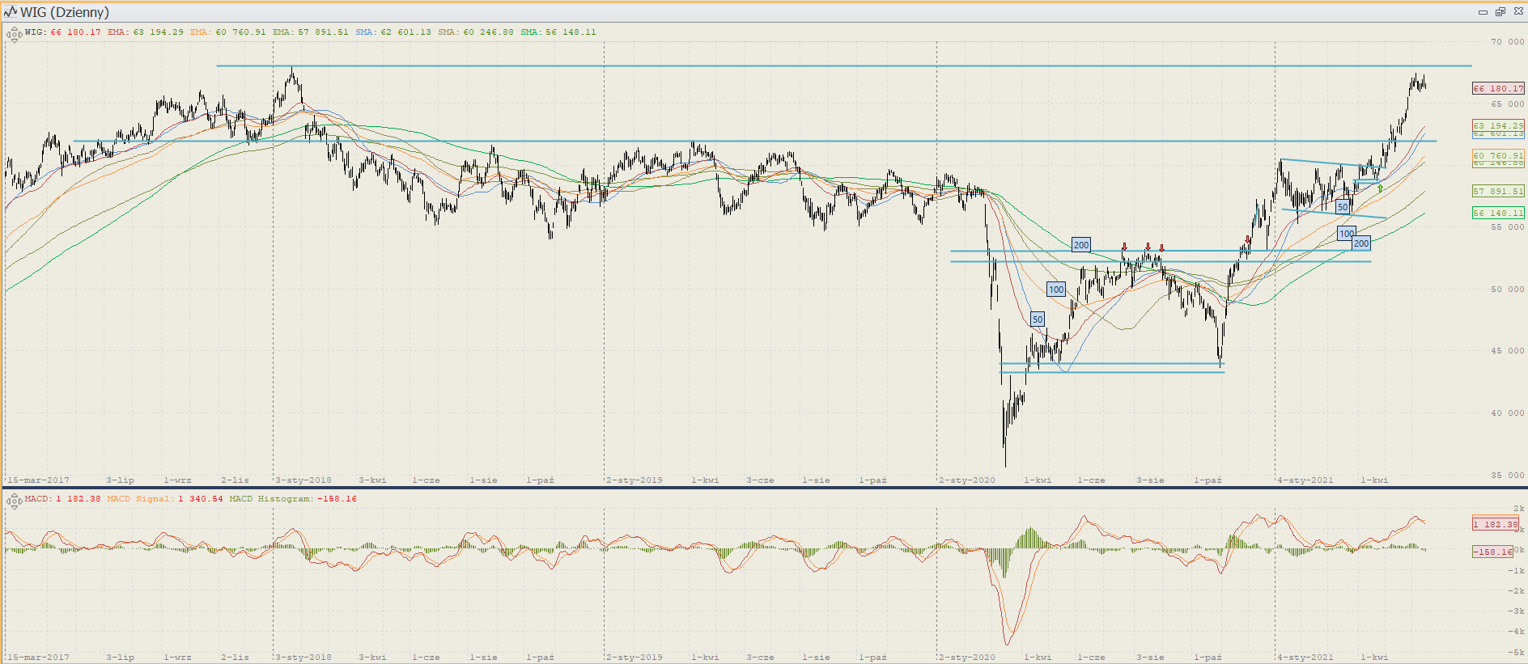Viewport: 1528px width, 664px height.
Task: Click the 1 182.38 MACD axis label
Action: (x=1495, y=524)
